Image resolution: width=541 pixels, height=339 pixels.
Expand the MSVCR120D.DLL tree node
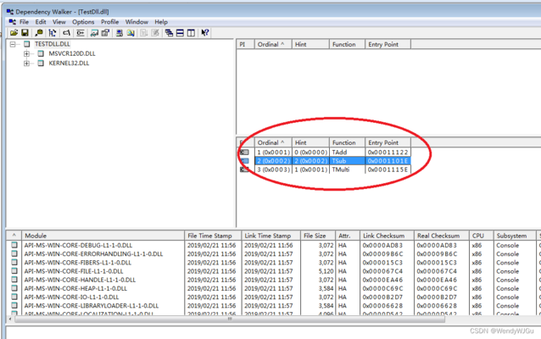tap(27, 53)
